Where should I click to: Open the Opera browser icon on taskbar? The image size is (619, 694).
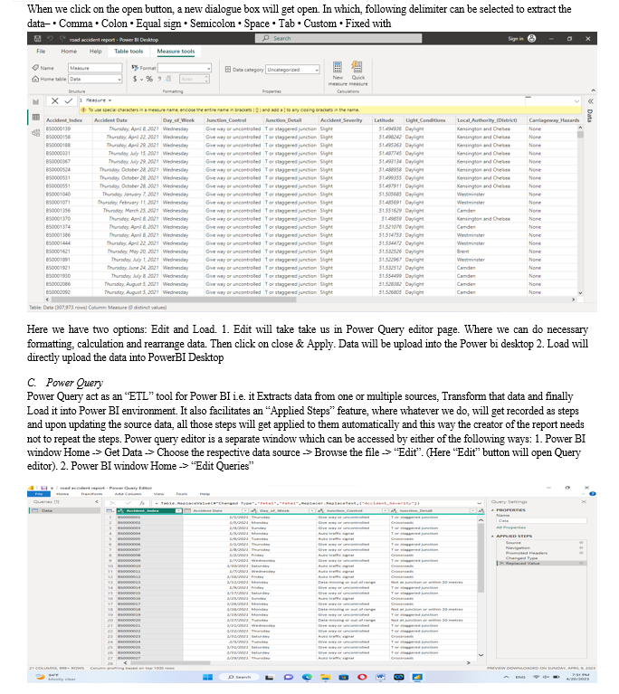click(x=362, y=677)
